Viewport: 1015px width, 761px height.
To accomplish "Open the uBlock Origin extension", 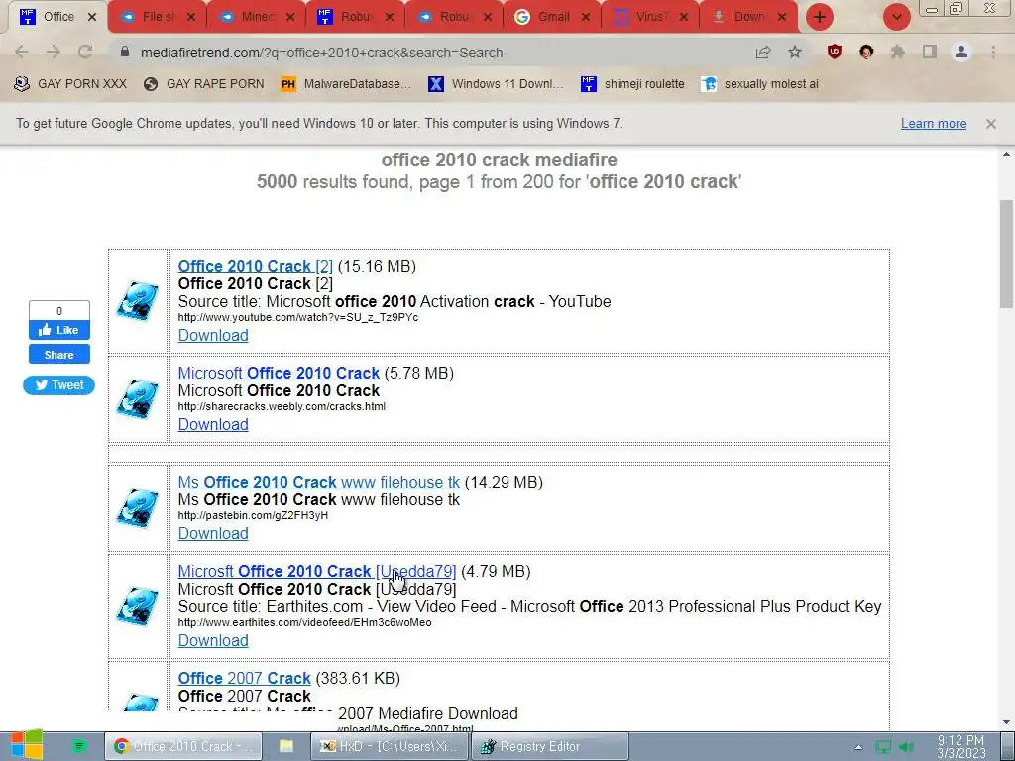I will click(835, 52).
